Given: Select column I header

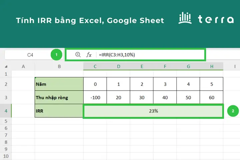Looking at the screenshot, I should click(232, 66).
